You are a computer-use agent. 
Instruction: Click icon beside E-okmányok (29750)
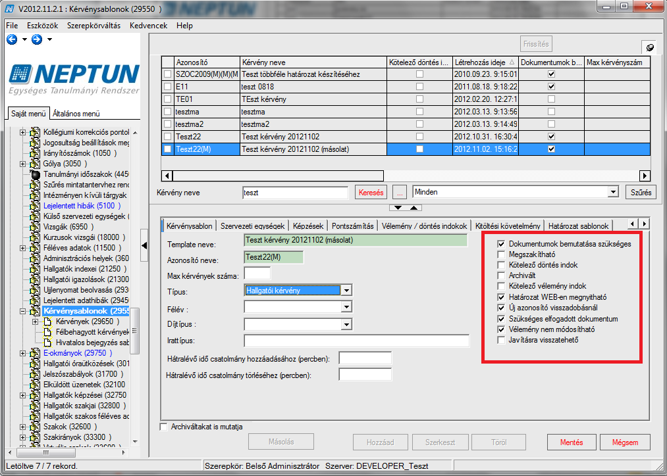click(x=36, y=353)
